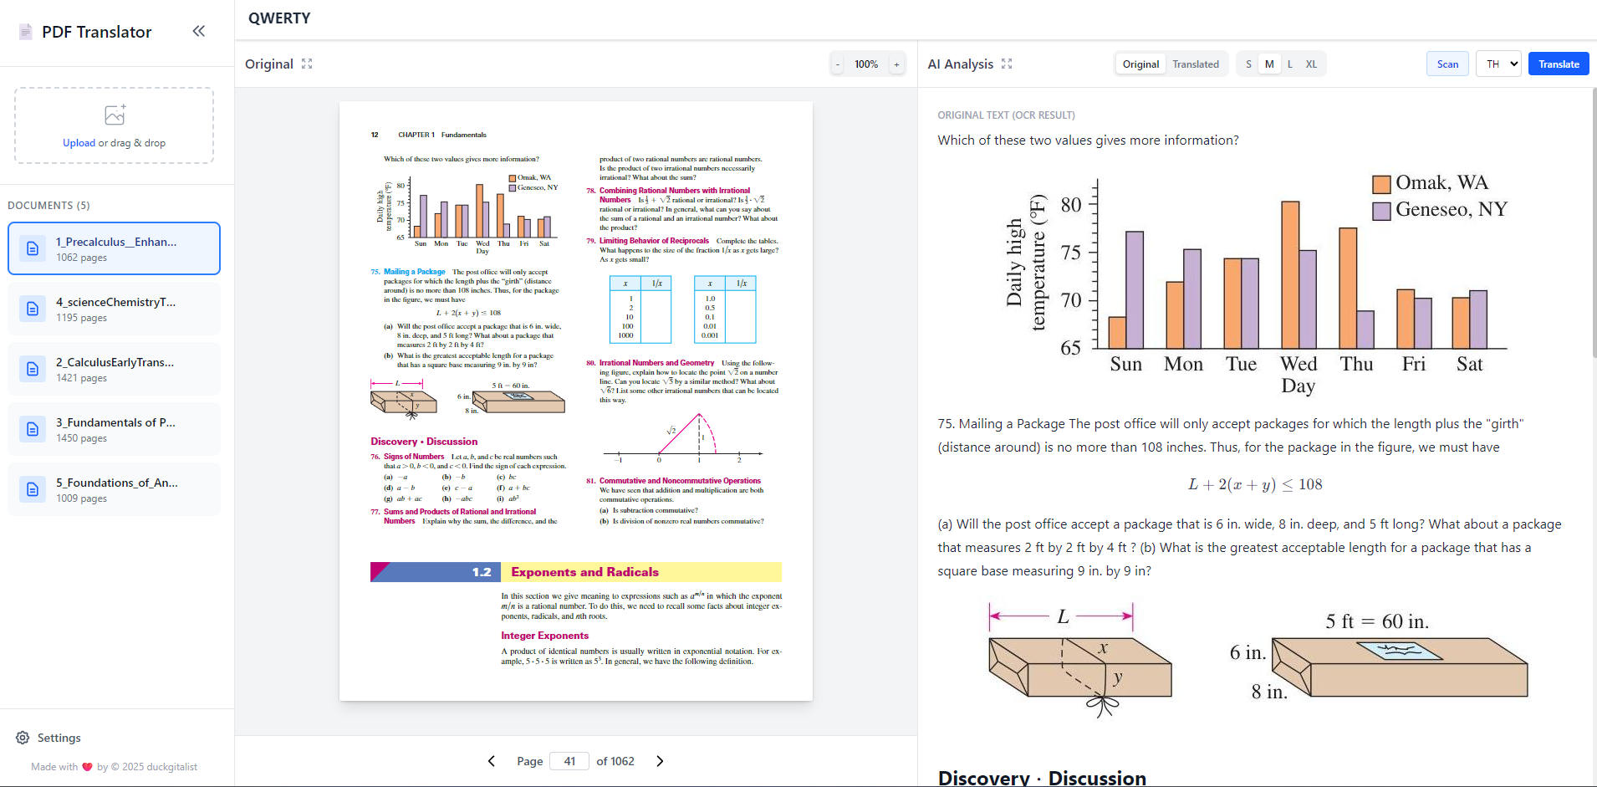Collapse the sidebar with the double-chevron
Image resolution: width=1597 pixels, height=787 pixels.
(x=199, y=31)
